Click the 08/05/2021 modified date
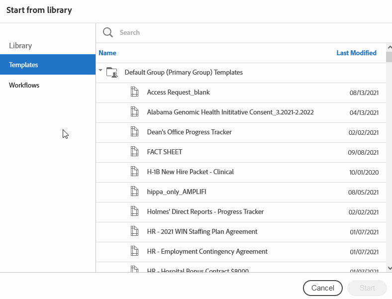The image size is (392, 299). [x=363, y=192]
